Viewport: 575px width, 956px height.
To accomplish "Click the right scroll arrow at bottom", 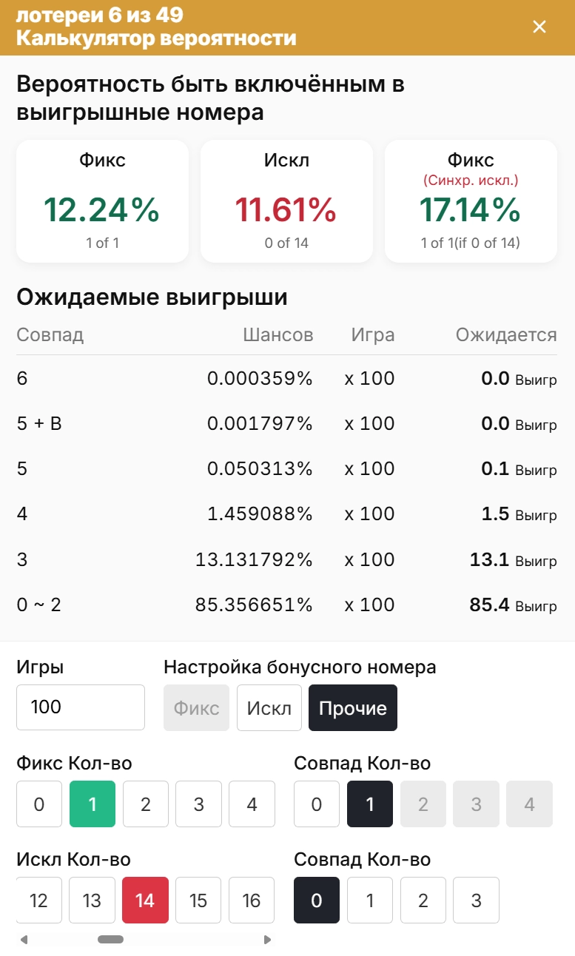I will pyautogui.click(x=268, y=938).
